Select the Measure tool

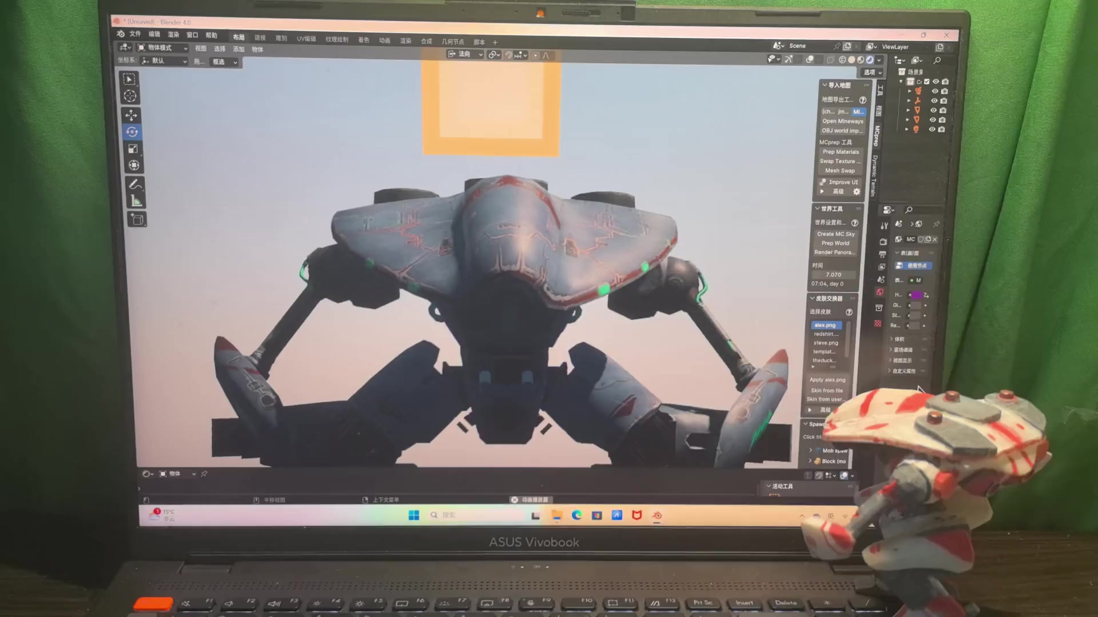[x=136, y=201]
